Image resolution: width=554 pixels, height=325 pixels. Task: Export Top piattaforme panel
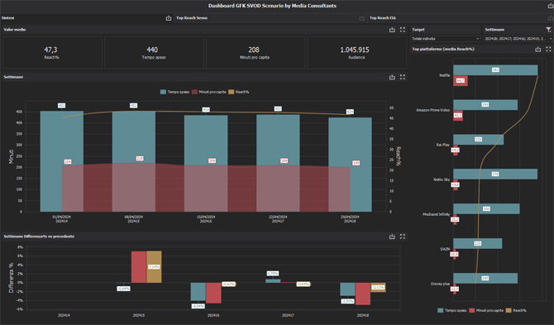click(x=538, y=49)
